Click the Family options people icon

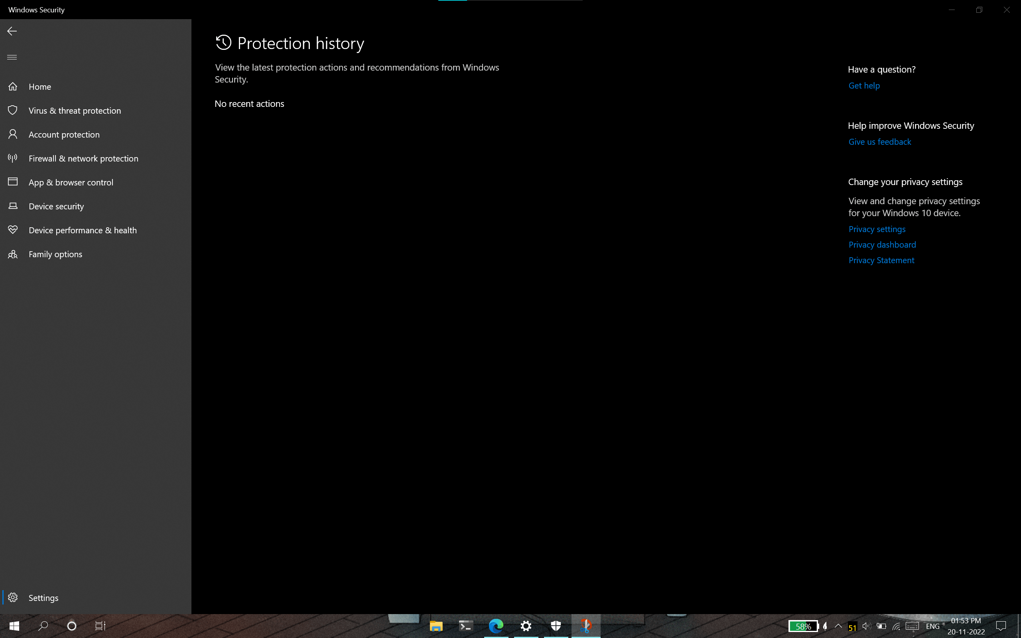(13, 254)
